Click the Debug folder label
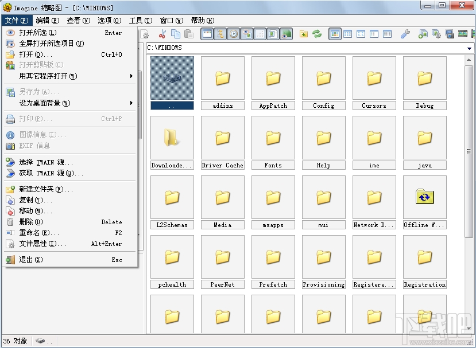Screen dimensions: 476x348 click(425, 105)
